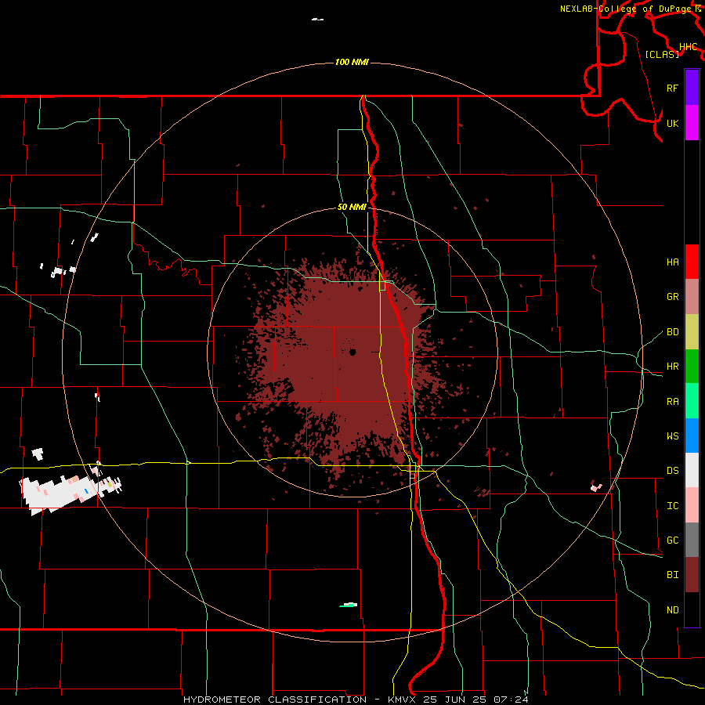Viewport: 705px width, 705px height.
Task: Click the BD legend label
Action: 672,332
